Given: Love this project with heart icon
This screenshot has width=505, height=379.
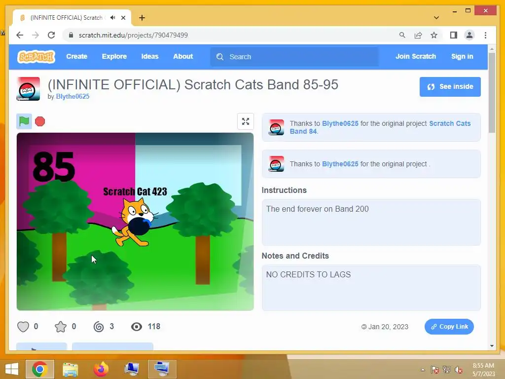Looking at the screenshot, I should pos(23,327).
